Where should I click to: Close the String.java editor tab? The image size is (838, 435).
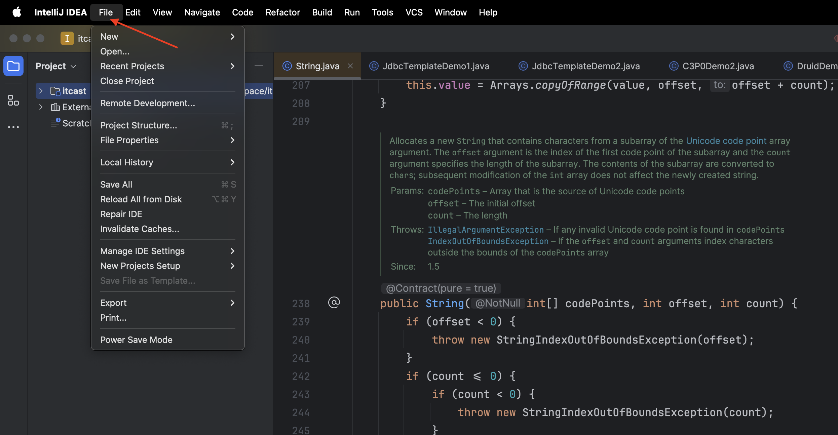point(350,66)
